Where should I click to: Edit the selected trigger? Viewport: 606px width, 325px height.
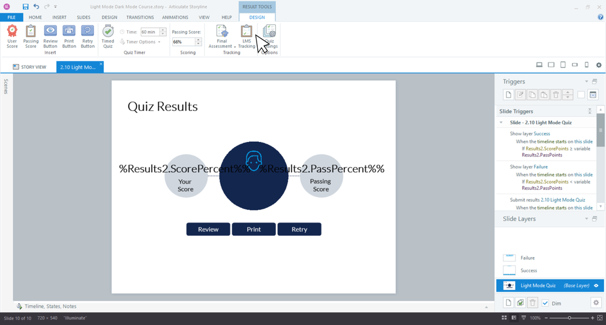pos(520,95)
